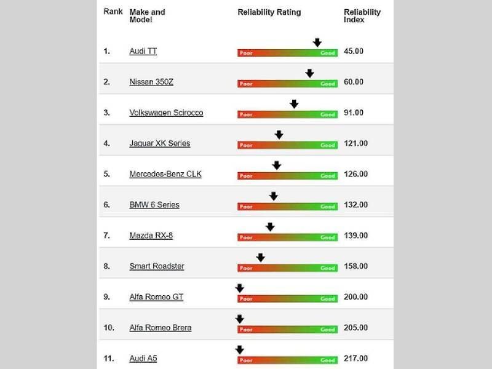Viewport: 492px width, 369px height.
Task: Click the arrow marker above Nissan 350Z's bar
Action: [310, 73]
